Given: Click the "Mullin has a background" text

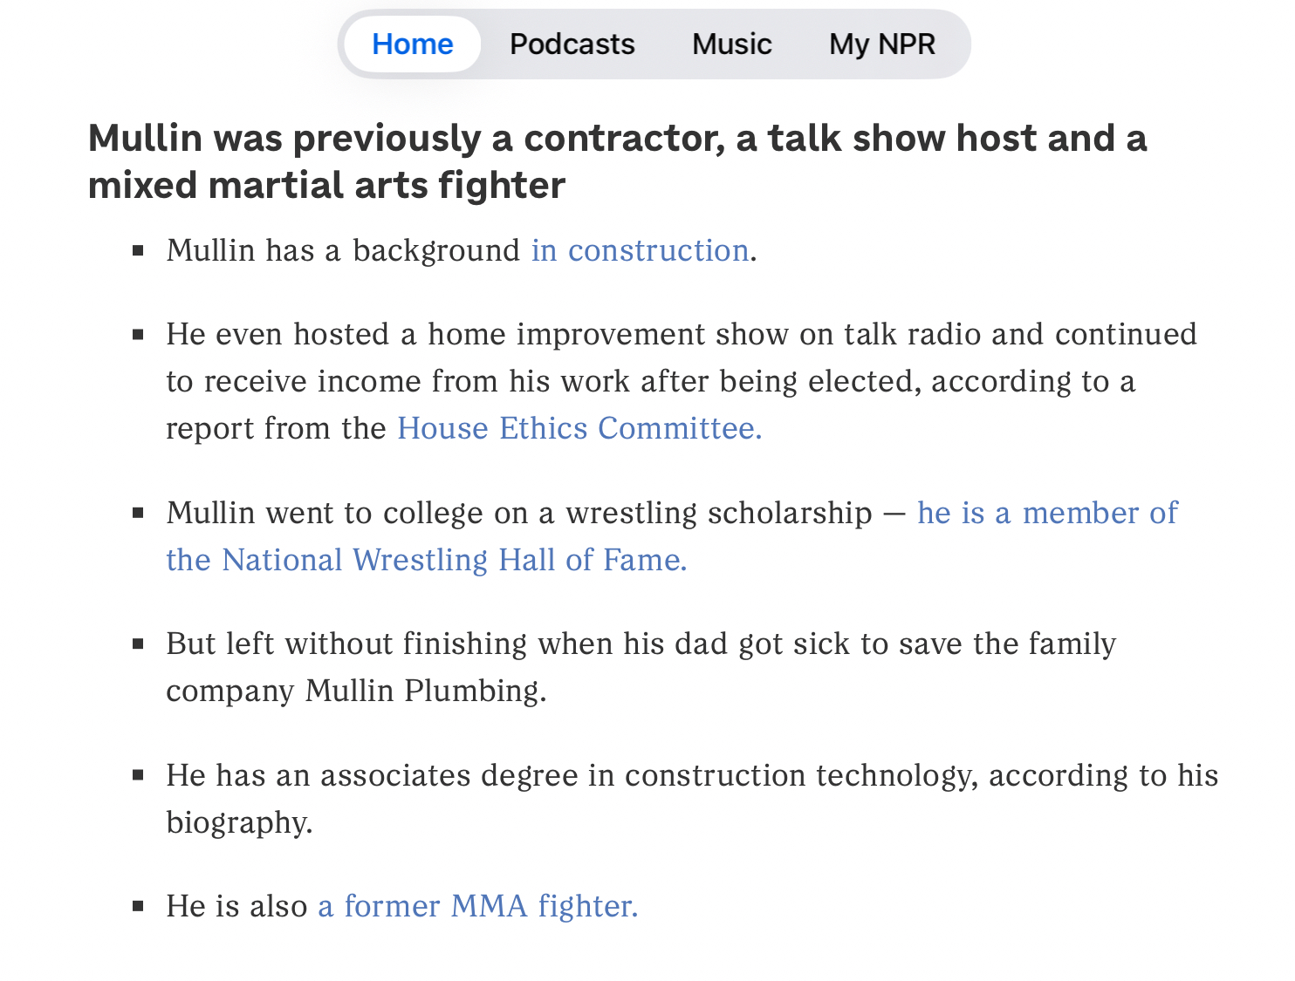Looking at the screenshot, I should tap(343, 251).
